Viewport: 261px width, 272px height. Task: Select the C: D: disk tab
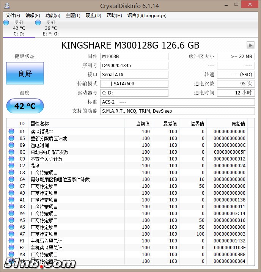pyautogui.click(x=19, y=28)
